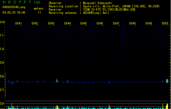Click the 1.0 kHz axis label

(2, 49)
